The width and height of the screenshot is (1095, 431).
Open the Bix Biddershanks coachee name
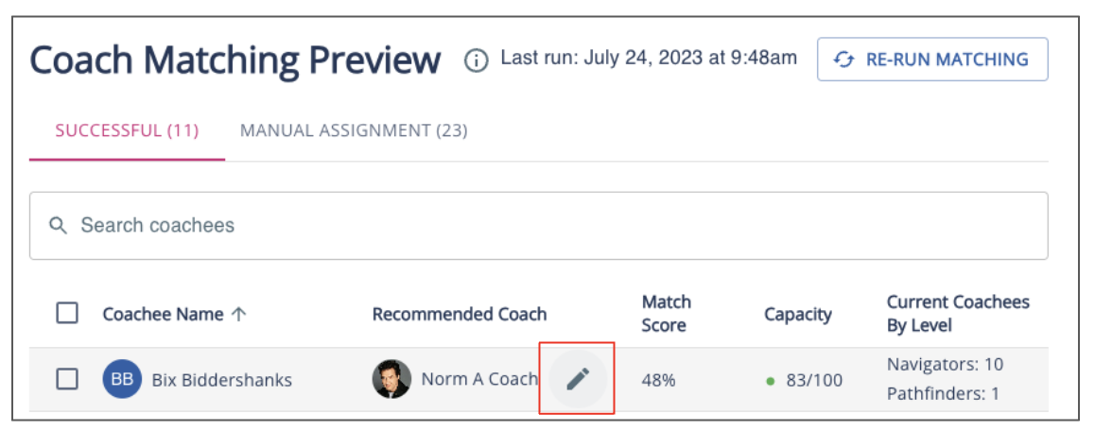pos(221,380)
